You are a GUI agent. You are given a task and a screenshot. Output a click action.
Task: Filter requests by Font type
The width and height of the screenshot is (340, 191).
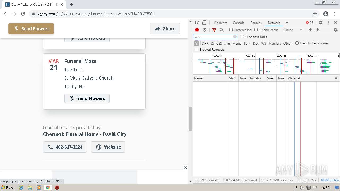coord(247,44)
